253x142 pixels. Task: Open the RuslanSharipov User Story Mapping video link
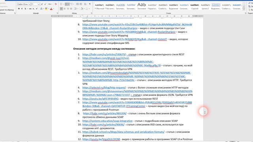click(129, 32)
